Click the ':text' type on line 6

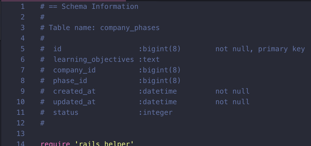pos(149,59)
